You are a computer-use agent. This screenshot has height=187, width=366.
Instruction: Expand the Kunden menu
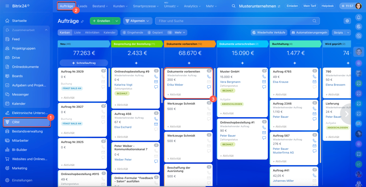point(121,6)
